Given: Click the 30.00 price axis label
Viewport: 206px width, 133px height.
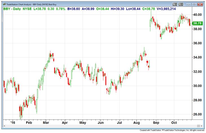Looking at the screenshot, I should [197, 86].
